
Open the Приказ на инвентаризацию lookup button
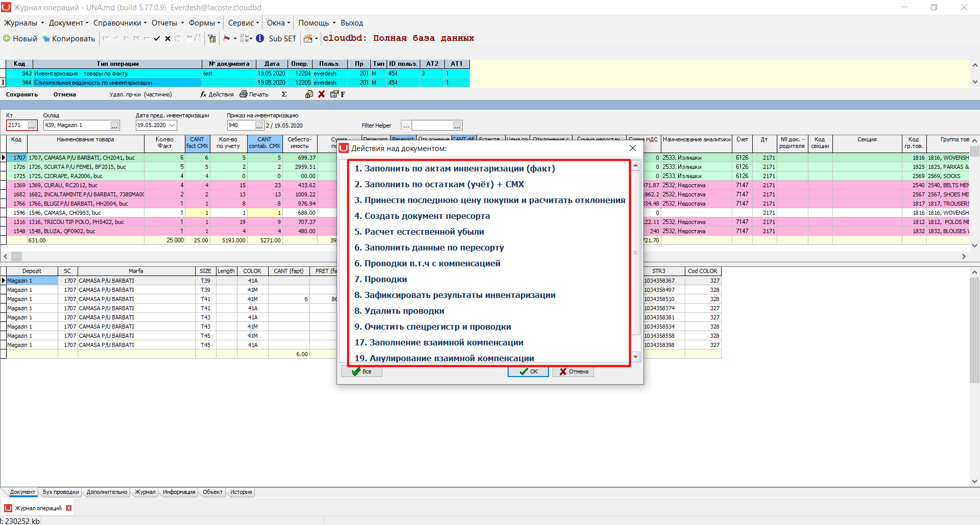pyautogui.click(x=259, y=126)
